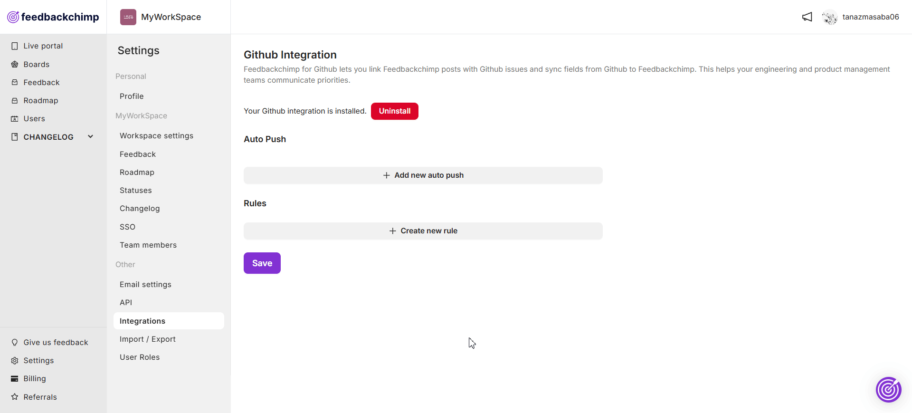The width and height of the screenshot is (912, 413).
Task: Click the purple Save button
Action: (262, 263)
